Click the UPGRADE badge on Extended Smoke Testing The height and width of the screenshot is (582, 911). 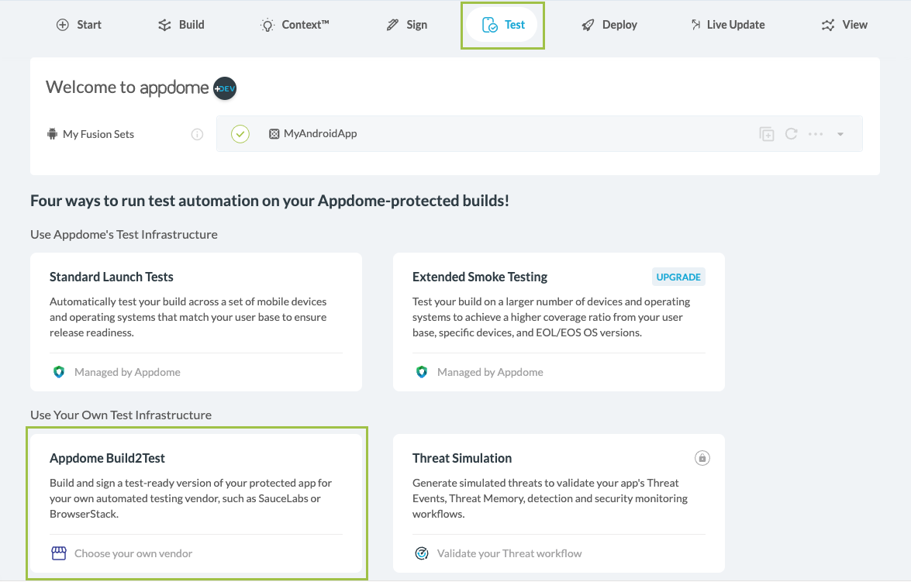[x=678, y=277]
